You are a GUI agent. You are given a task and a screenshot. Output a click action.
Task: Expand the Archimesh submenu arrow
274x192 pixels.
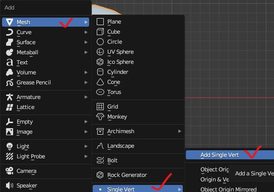(x=179, y=131)
